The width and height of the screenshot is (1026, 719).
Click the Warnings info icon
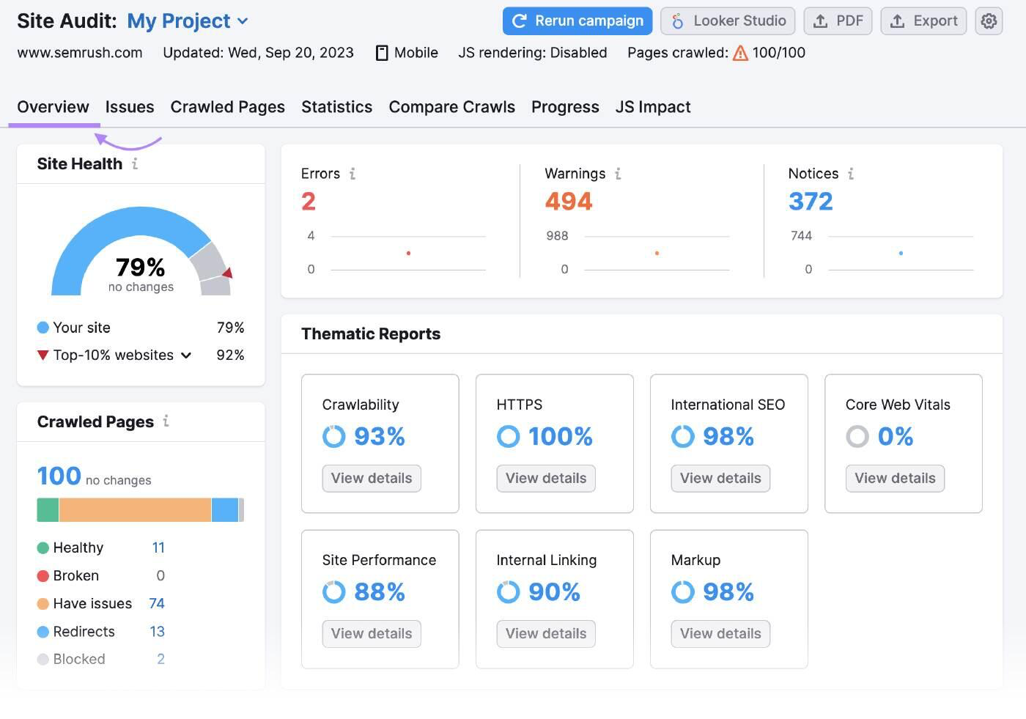pyautogui.click(x=618, y=174)
